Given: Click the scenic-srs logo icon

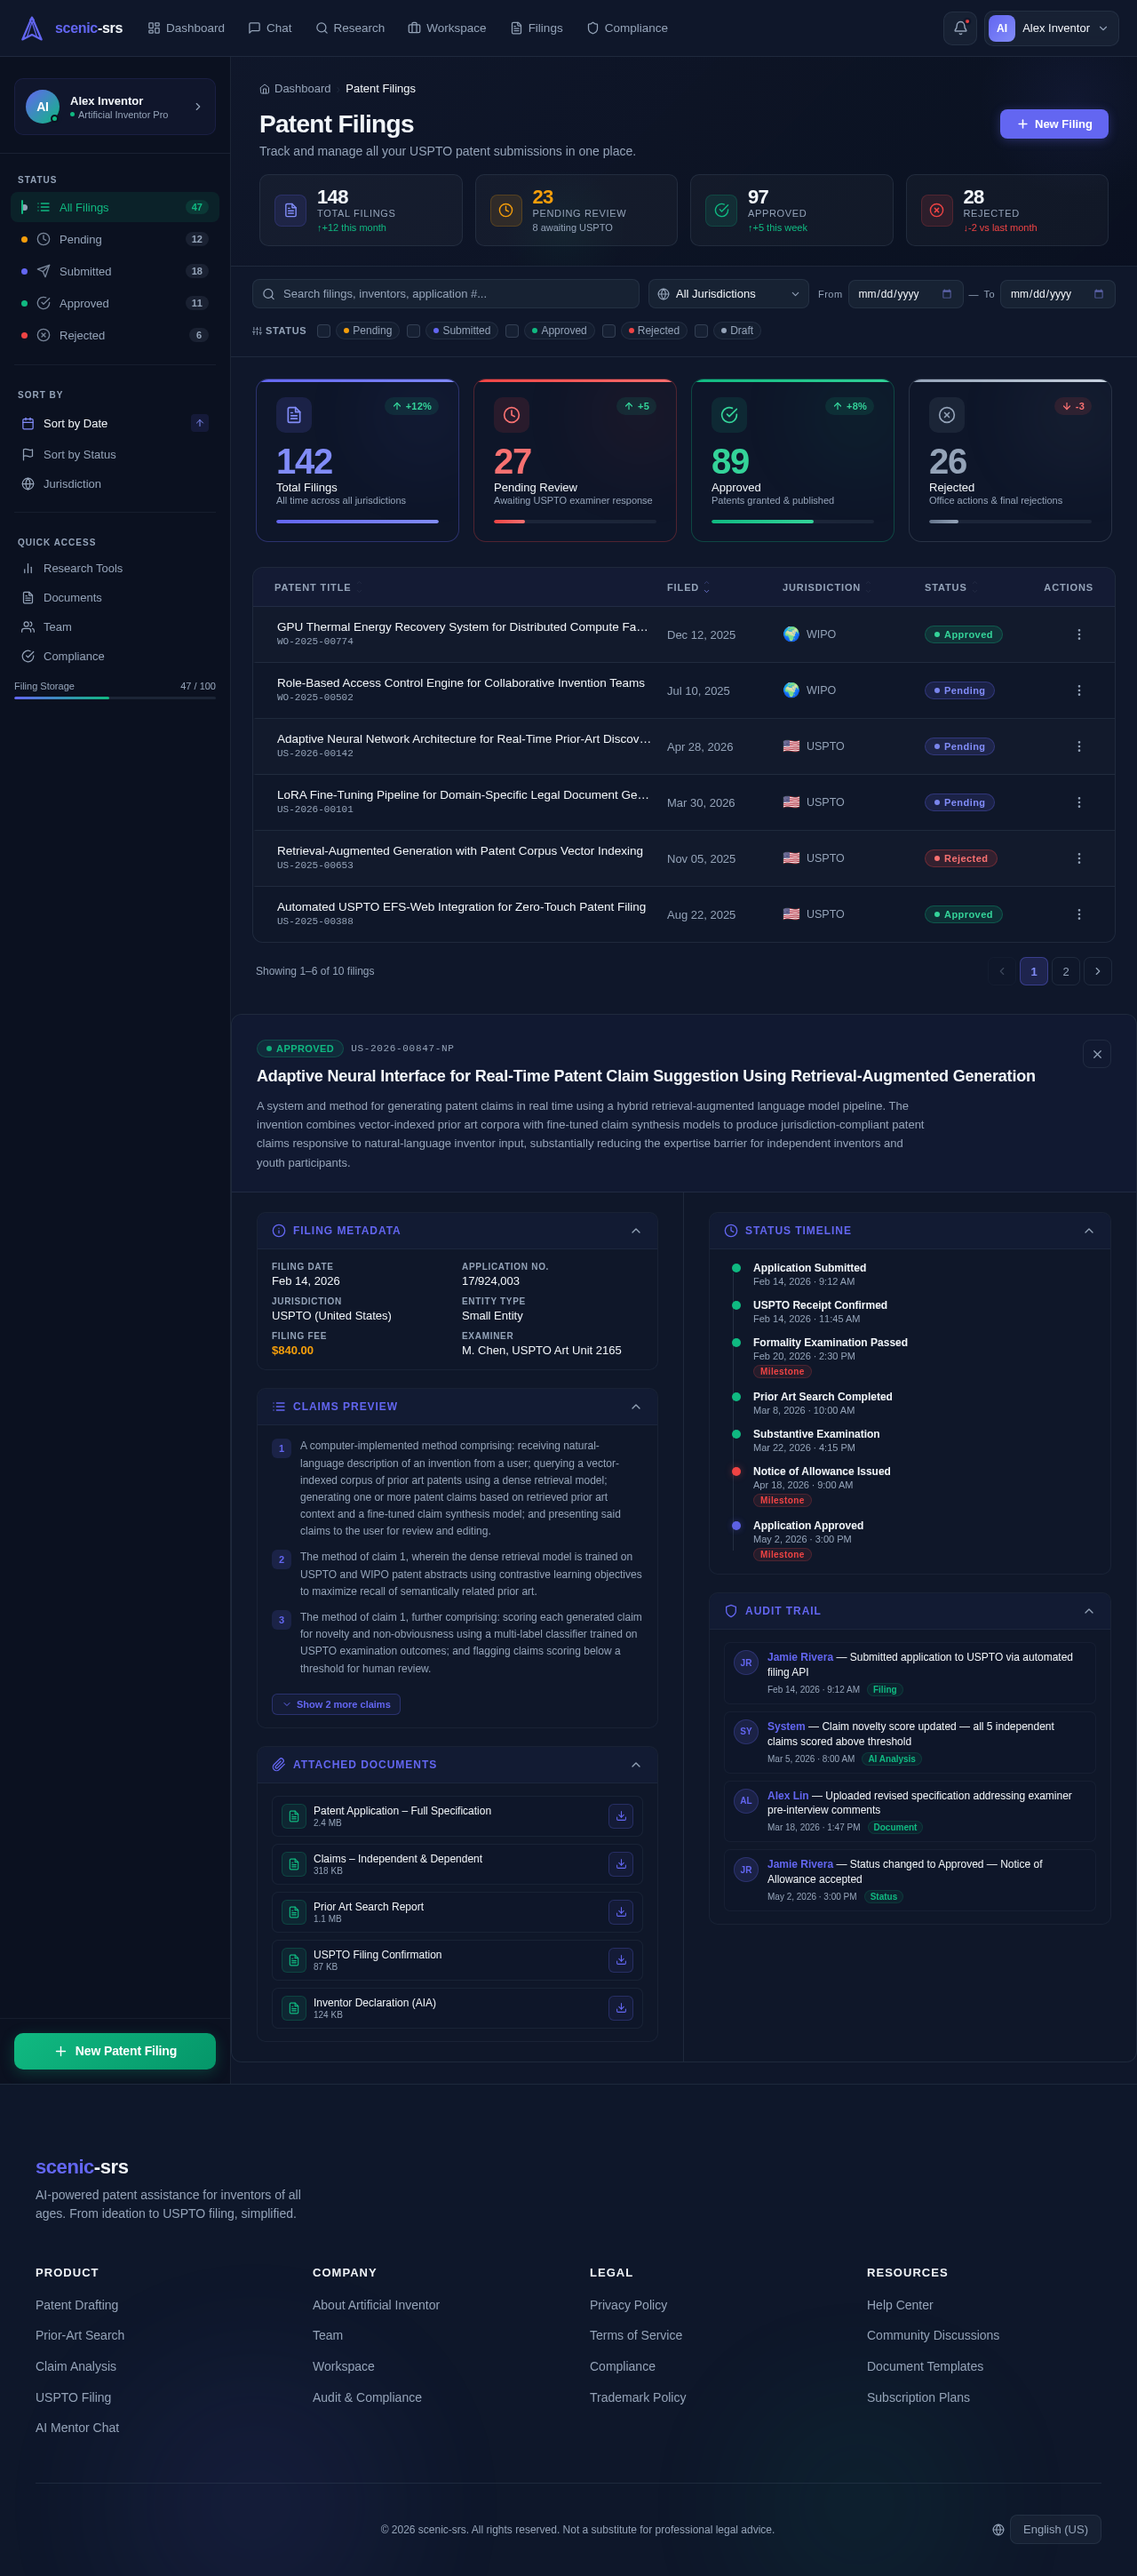Looking at the screenshot, I should (x=32, y=28).
